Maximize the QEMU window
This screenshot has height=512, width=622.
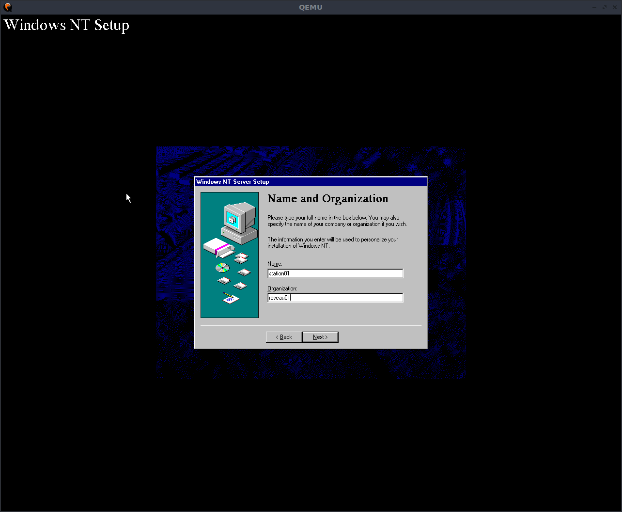click(605, 7)
